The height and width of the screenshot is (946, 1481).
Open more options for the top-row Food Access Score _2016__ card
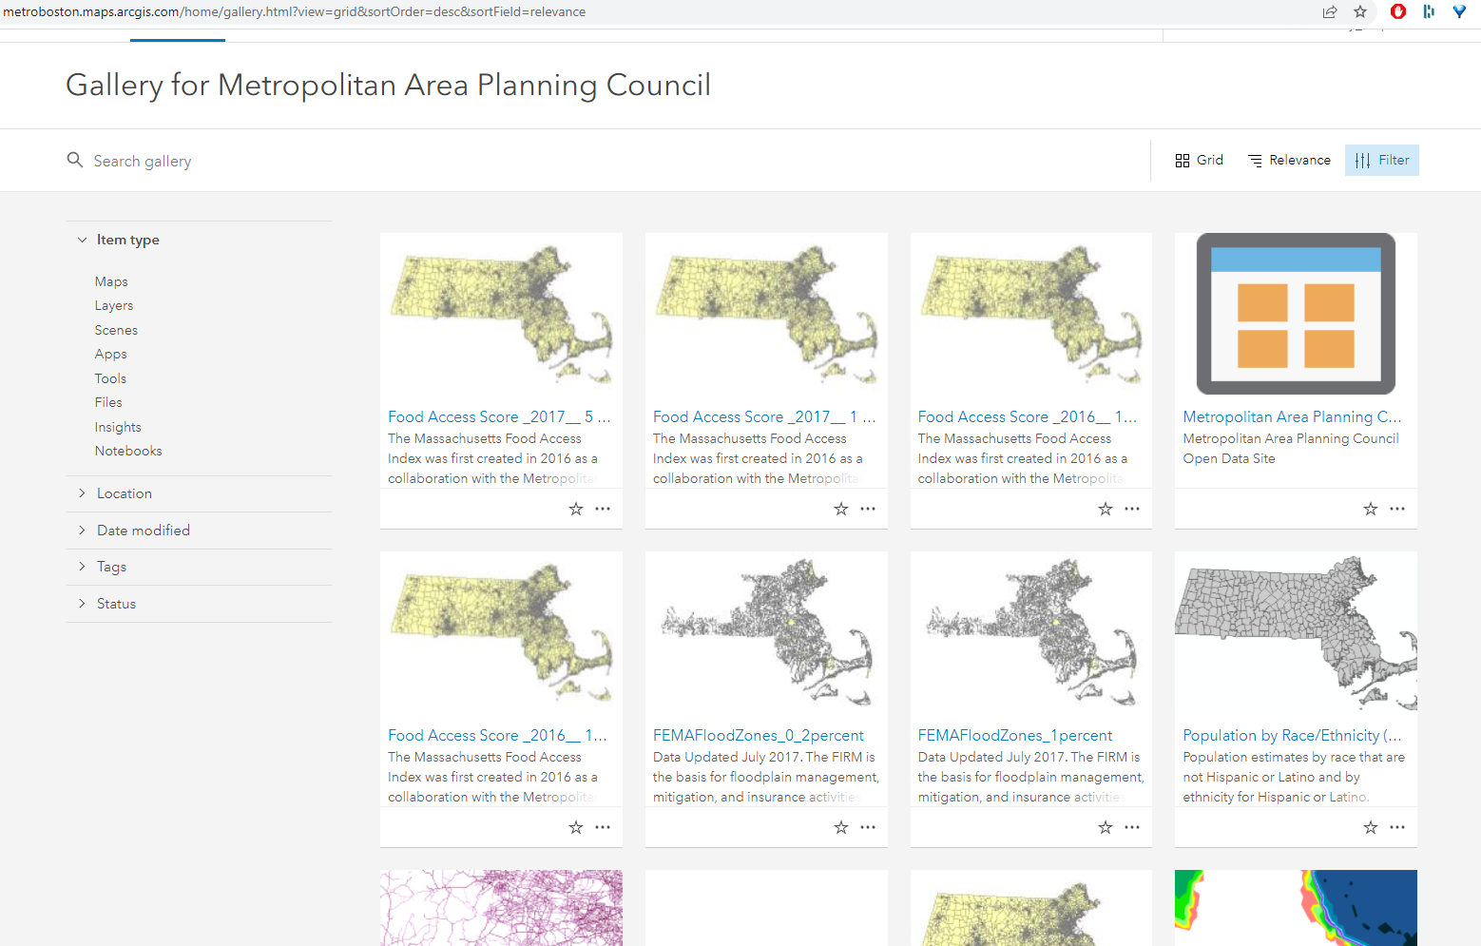tap(1132, 509)
